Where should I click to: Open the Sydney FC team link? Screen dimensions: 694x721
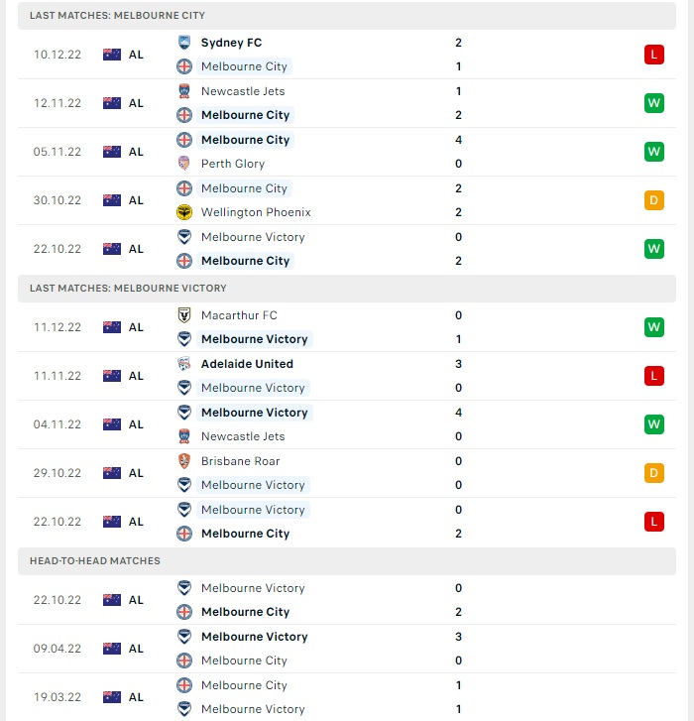[x=231, y=43]
